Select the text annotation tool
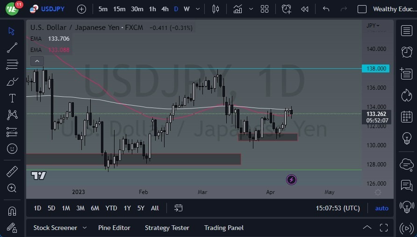Image resolution: width=417 pixels, height=237 pixels. tap(12, 98)
